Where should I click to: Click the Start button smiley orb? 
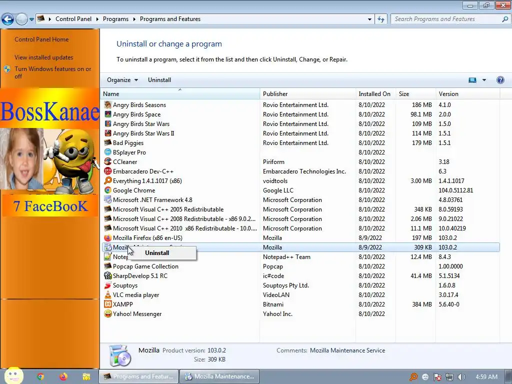[x=13, y=375]
